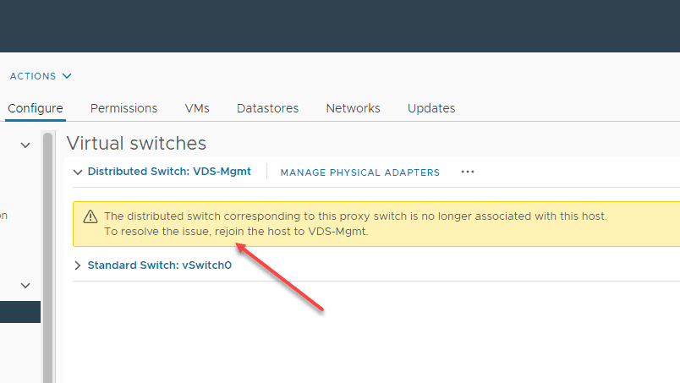Click the Distributed Switch: VDS-Mgmt title
Image resolution: width=680 pixels, height=383 pixels.
[169, 172]
